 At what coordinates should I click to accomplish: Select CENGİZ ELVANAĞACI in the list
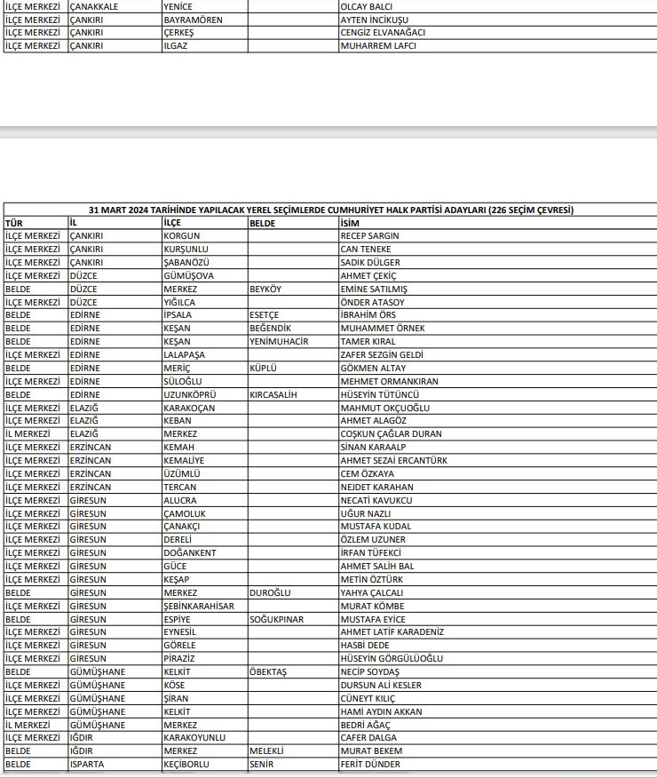383,33
